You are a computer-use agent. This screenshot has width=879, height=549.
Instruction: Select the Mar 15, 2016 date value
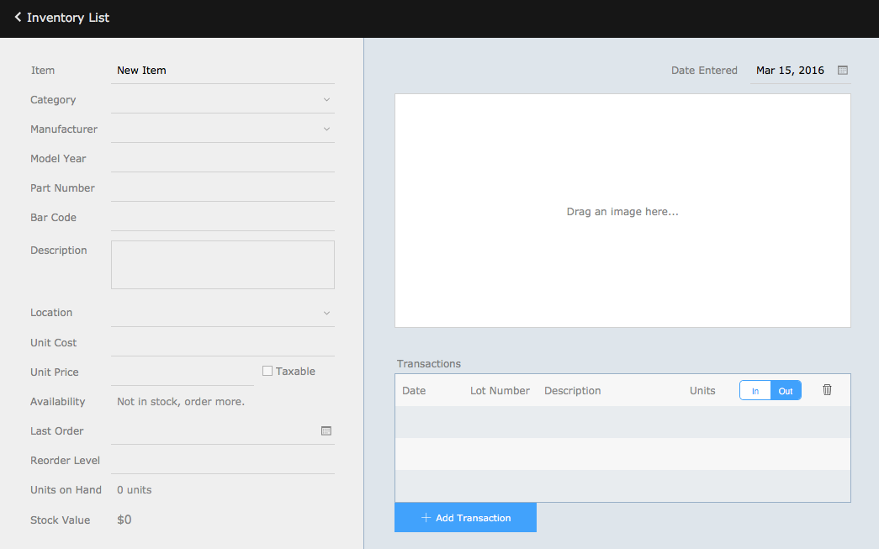coord(790,70)
